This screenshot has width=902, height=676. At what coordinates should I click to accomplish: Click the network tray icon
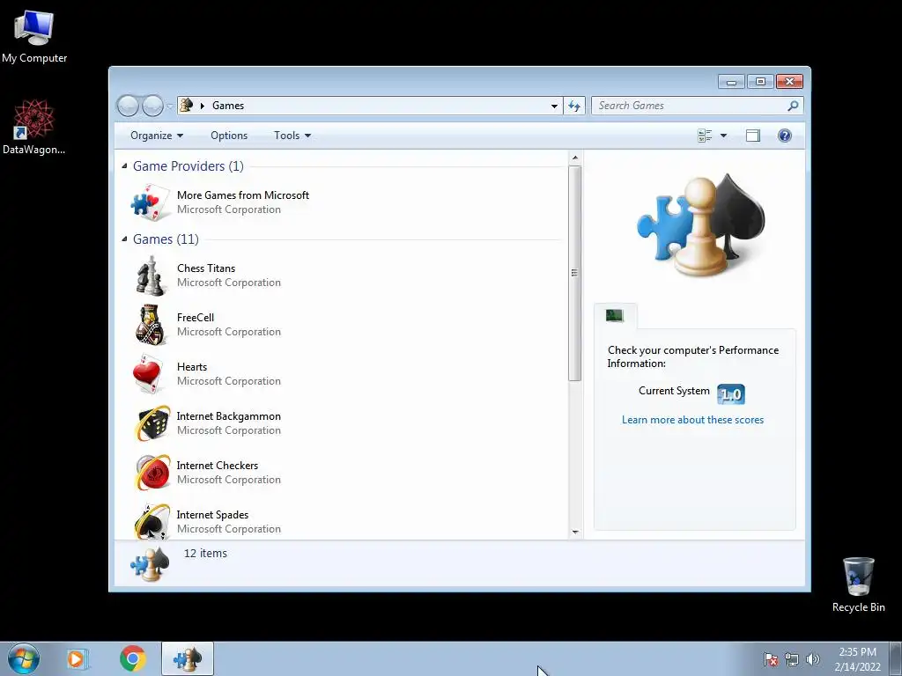(792, 659)
